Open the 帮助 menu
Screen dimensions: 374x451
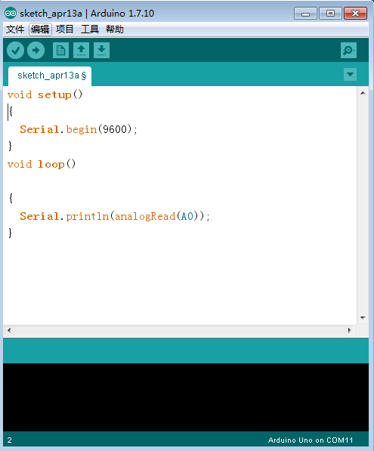115,29
